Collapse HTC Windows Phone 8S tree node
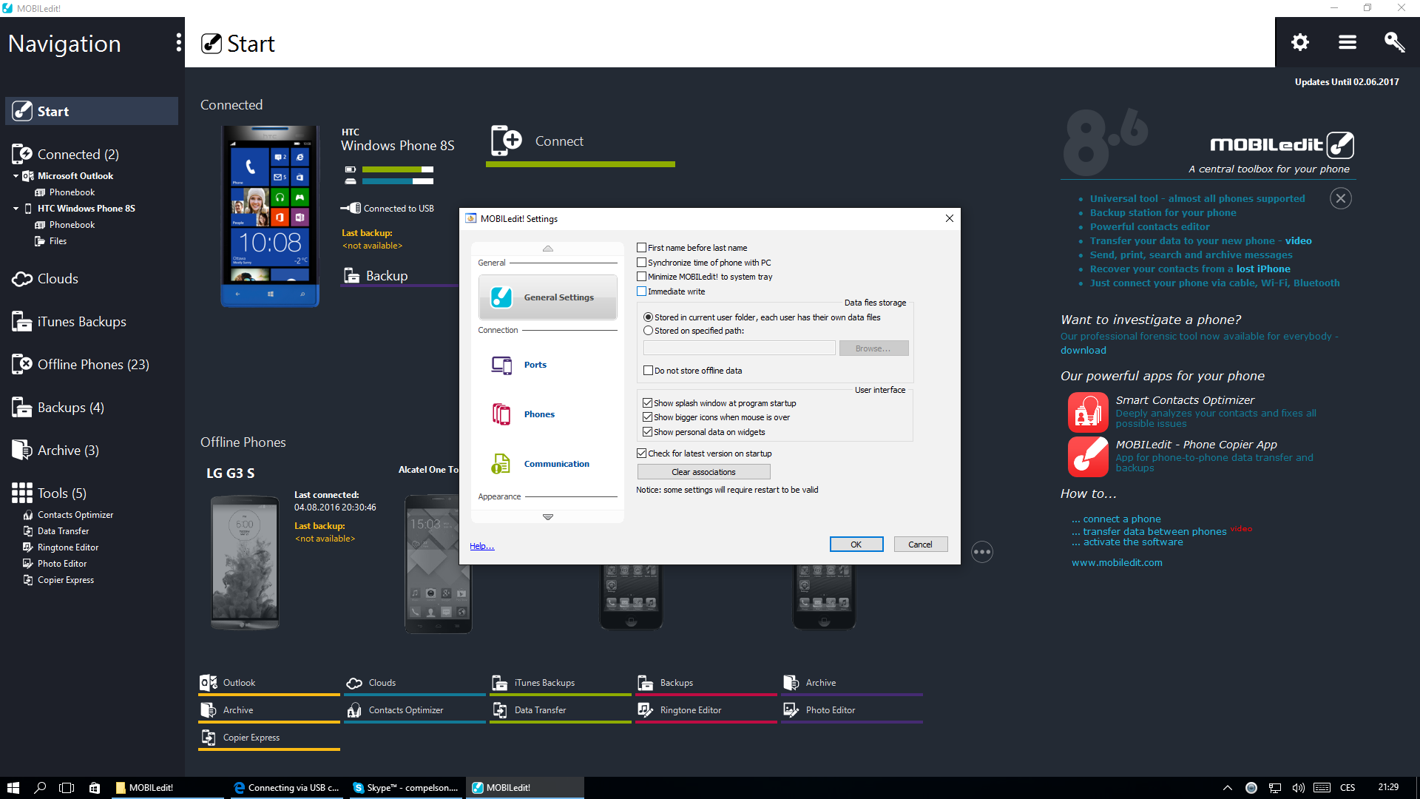Screen dimensions: 1420x799 tap(16, 209)
